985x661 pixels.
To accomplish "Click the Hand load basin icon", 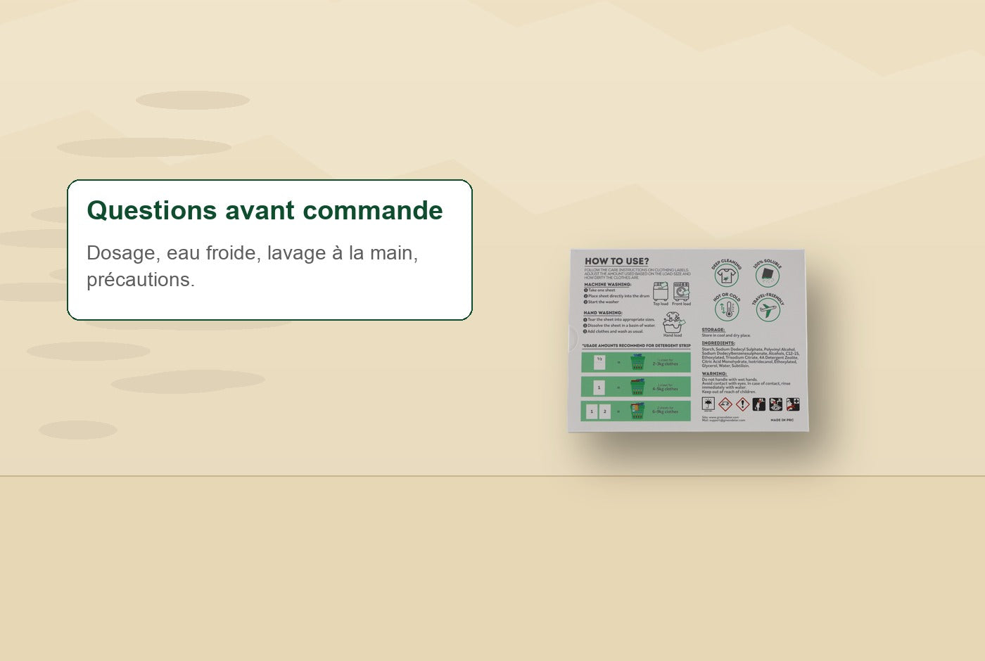I will pos(673,323).
